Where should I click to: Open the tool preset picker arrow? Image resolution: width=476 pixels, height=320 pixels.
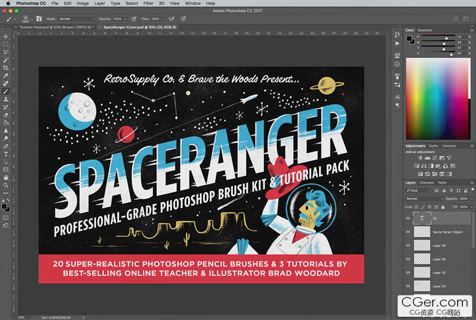pos(15,19)
